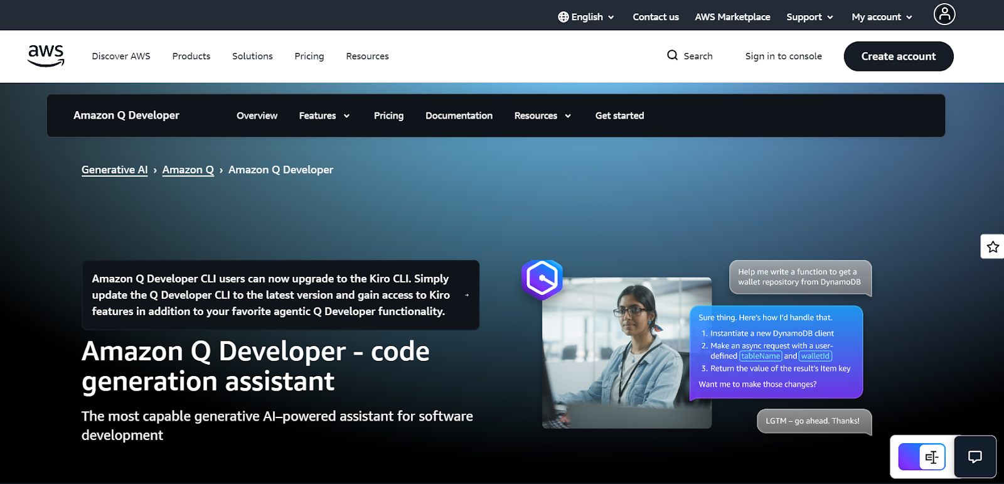Screen dimensions: 1004x484
Task: Open the Solutions menu
Action: (252, 56)
